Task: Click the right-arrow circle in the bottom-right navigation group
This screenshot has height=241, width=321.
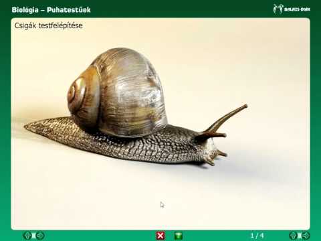Action: tap(306, 235)
